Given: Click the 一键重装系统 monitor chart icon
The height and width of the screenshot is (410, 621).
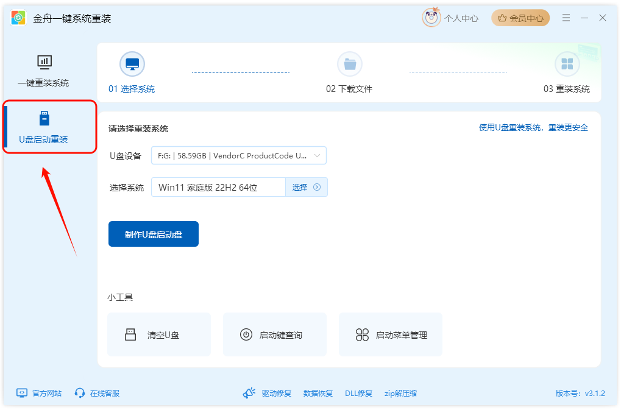Looking at the screenshot, I should pyautogui.click(x=44, y=62).
